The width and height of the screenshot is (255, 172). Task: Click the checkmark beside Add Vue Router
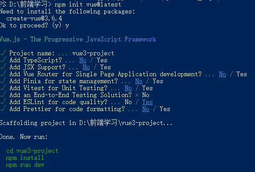tap(3, 74)
